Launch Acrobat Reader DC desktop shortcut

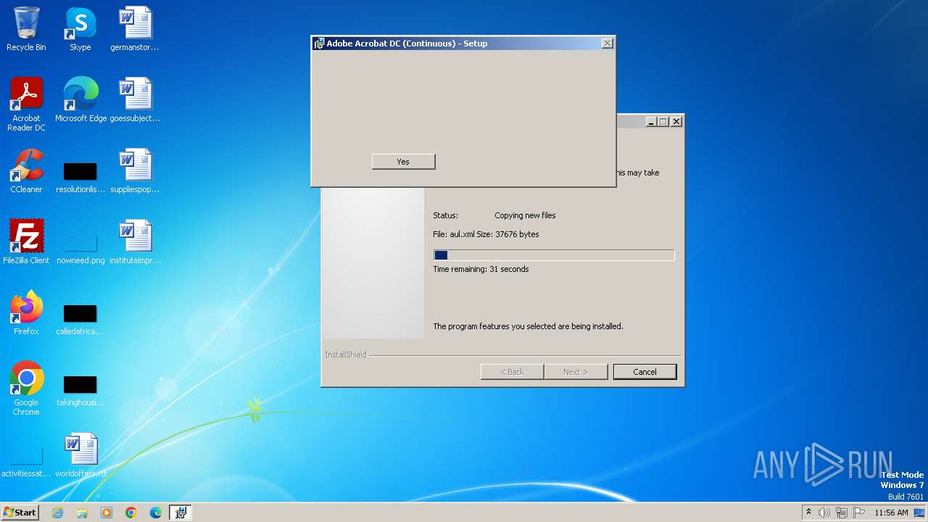[26, 104]
